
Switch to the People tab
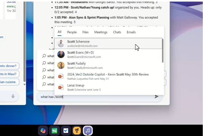tap(72, 32)
